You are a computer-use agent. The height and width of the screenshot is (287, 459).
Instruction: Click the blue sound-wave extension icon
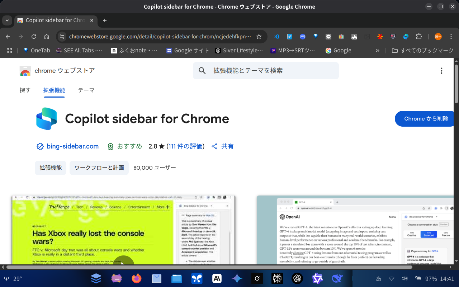pos(277,37)
